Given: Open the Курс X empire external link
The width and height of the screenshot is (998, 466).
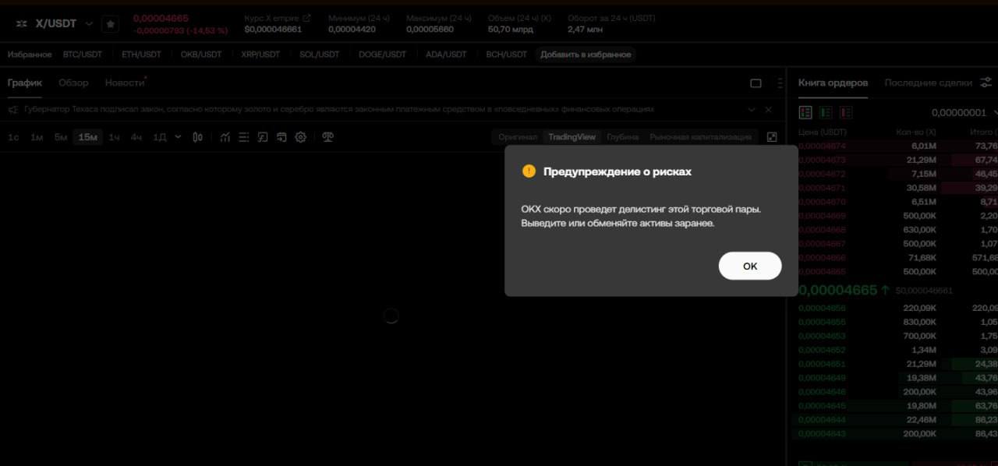Looking at the screenshot, I should pos(306,17).
